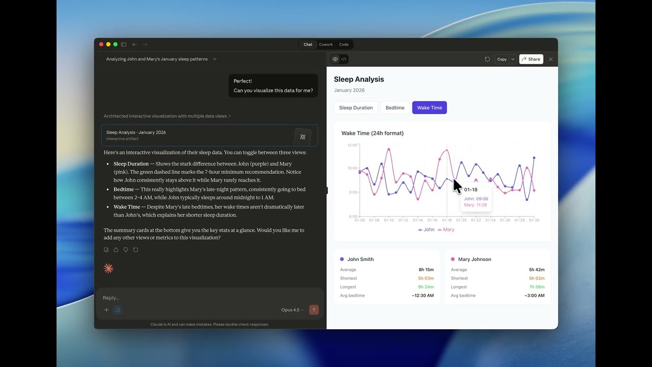Copy the artifact contents

(502, 59)
